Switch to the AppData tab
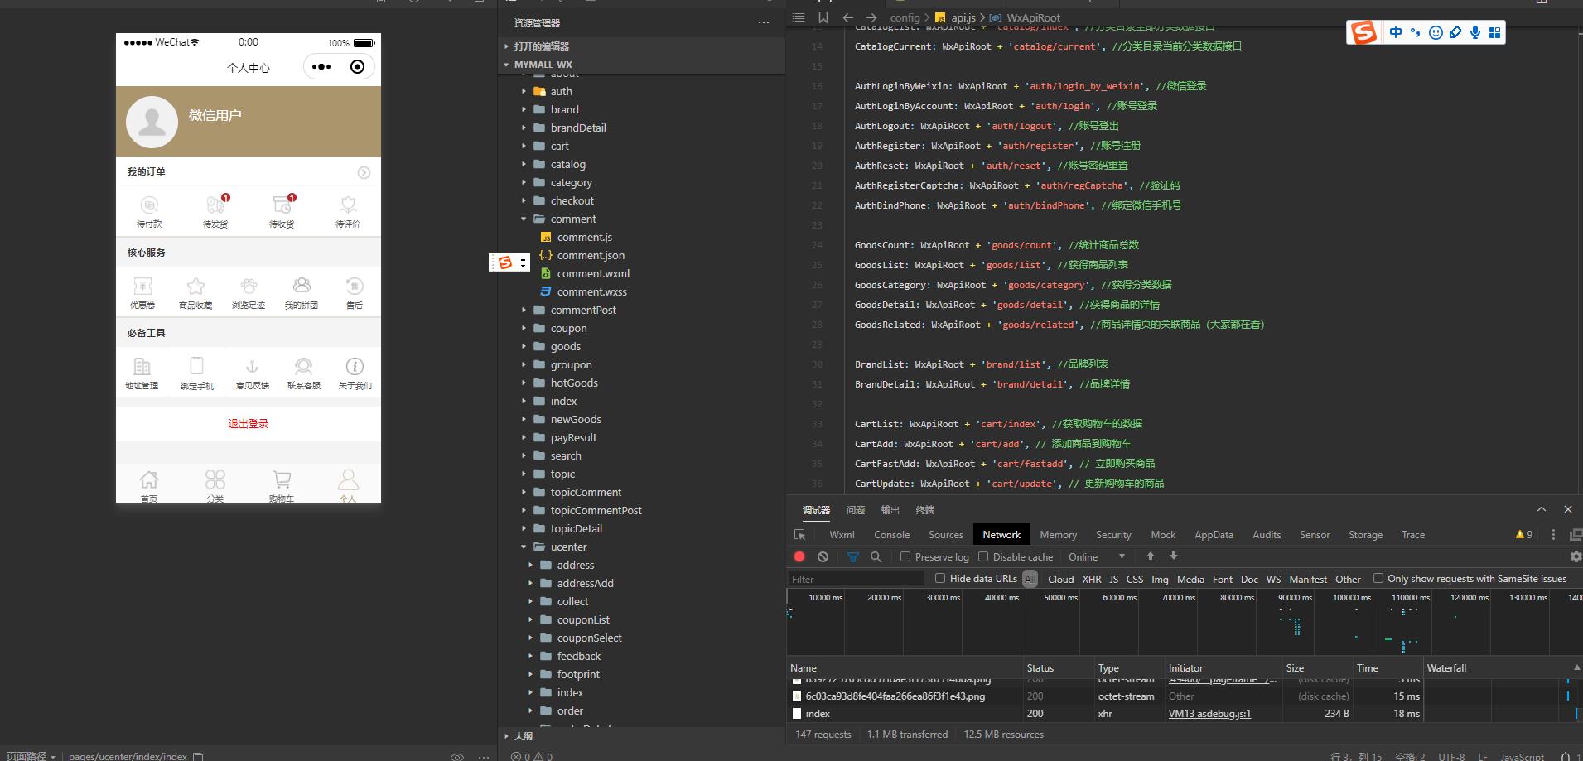Image resolution: width=1583 pixels, height=761 pixels. 1214,535
